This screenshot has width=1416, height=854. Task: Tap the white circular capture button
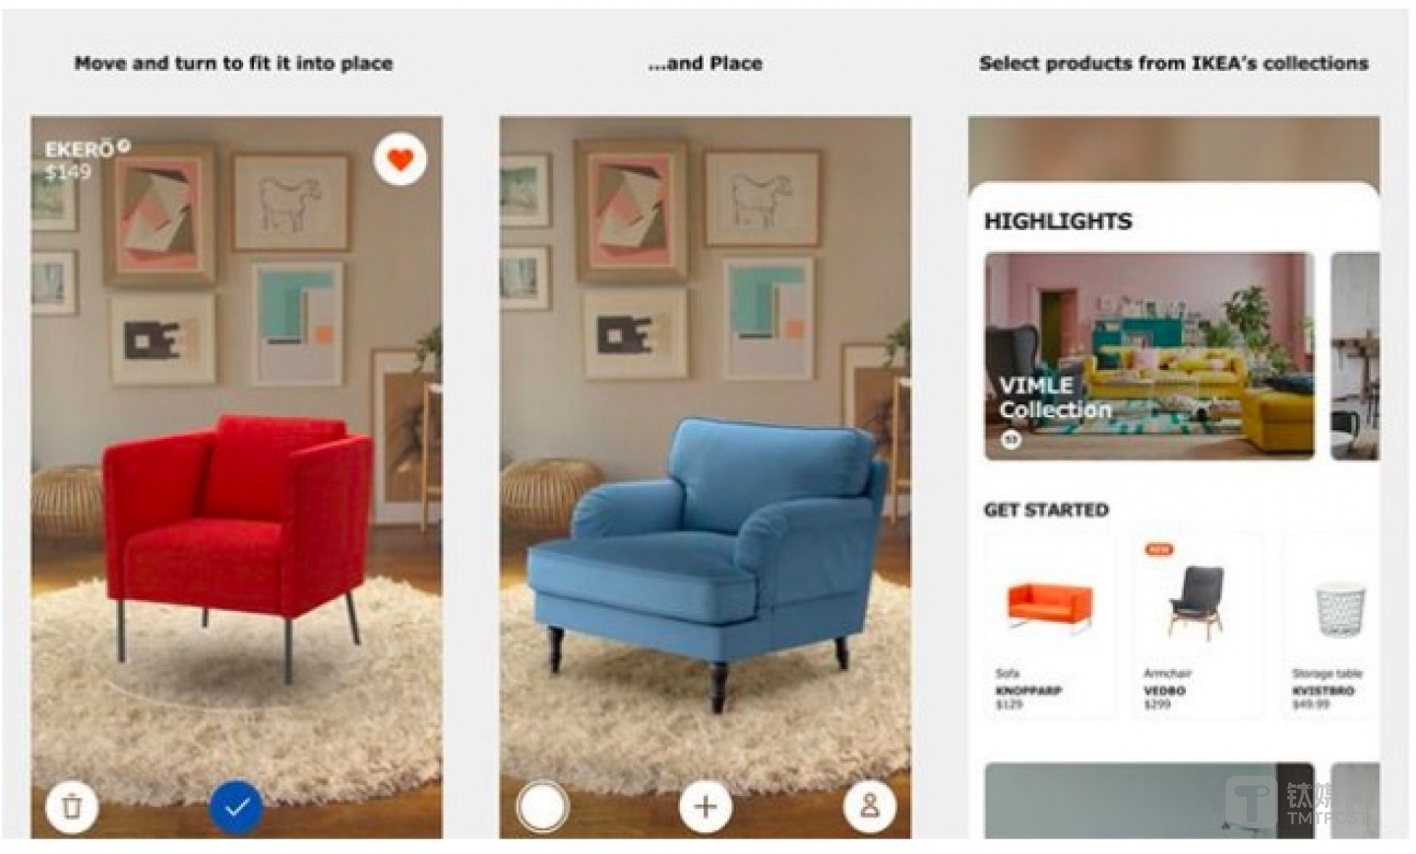tap(542, 807)
